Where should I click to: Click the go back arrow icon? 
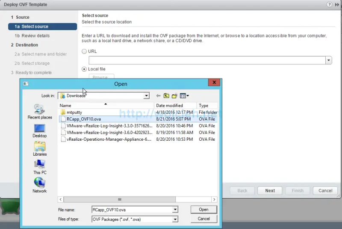pos(158,96)
